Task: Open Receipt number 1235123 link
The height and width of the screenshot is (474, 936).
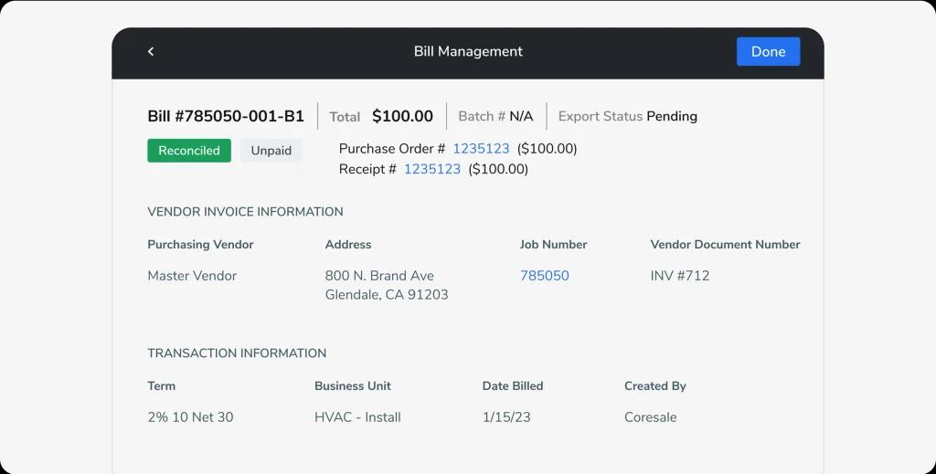Action: point(431,169)
